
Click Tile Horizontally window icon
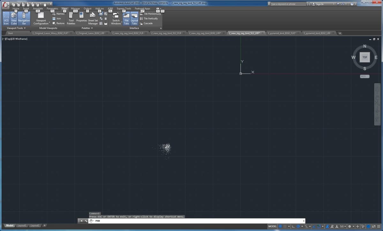141,14
